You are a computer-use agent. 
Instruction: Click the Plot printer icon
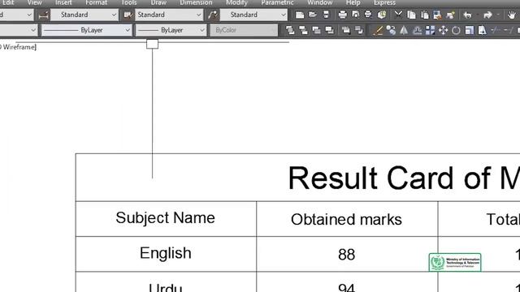(342, 15)
